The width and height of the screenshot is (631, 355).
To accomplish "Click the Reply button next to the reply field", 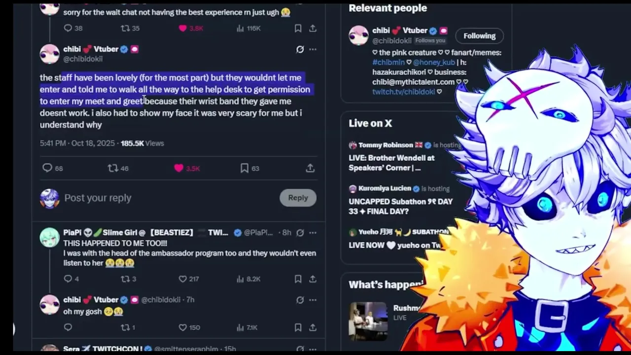I will coord(298,198).
